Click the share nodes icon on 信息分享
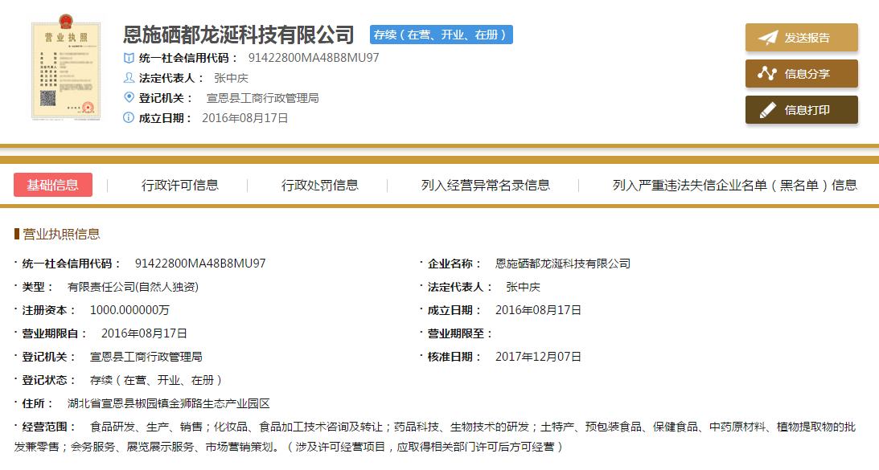The image size is (879, 470). [x=768, y=74]
